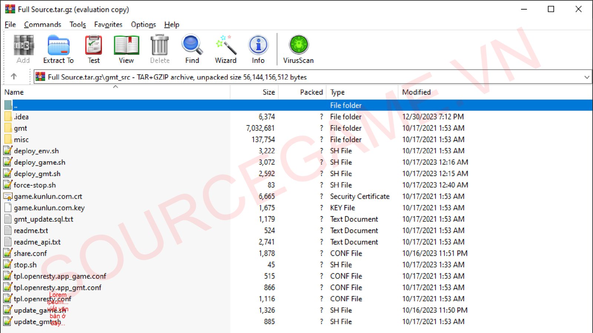Launch the Find search tool
This screenshot has height=333, width=593.
[x=192, y=49]
